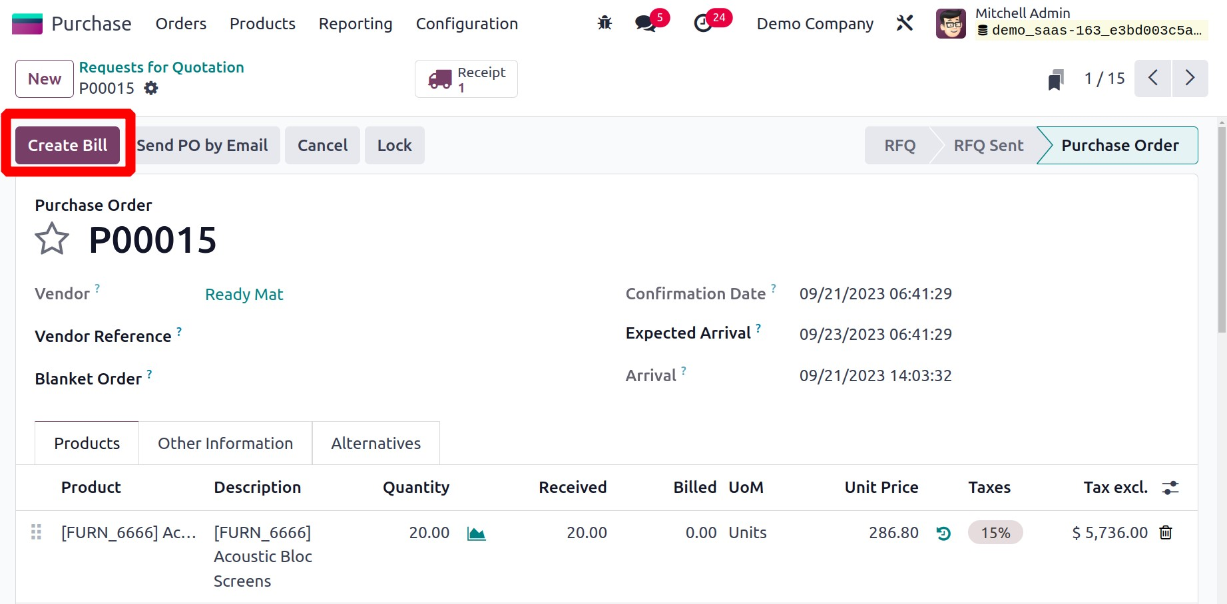This screenshot has height=604, width=1227.
Task: Open the Orders menu
Action: click(x=181, y=24)
